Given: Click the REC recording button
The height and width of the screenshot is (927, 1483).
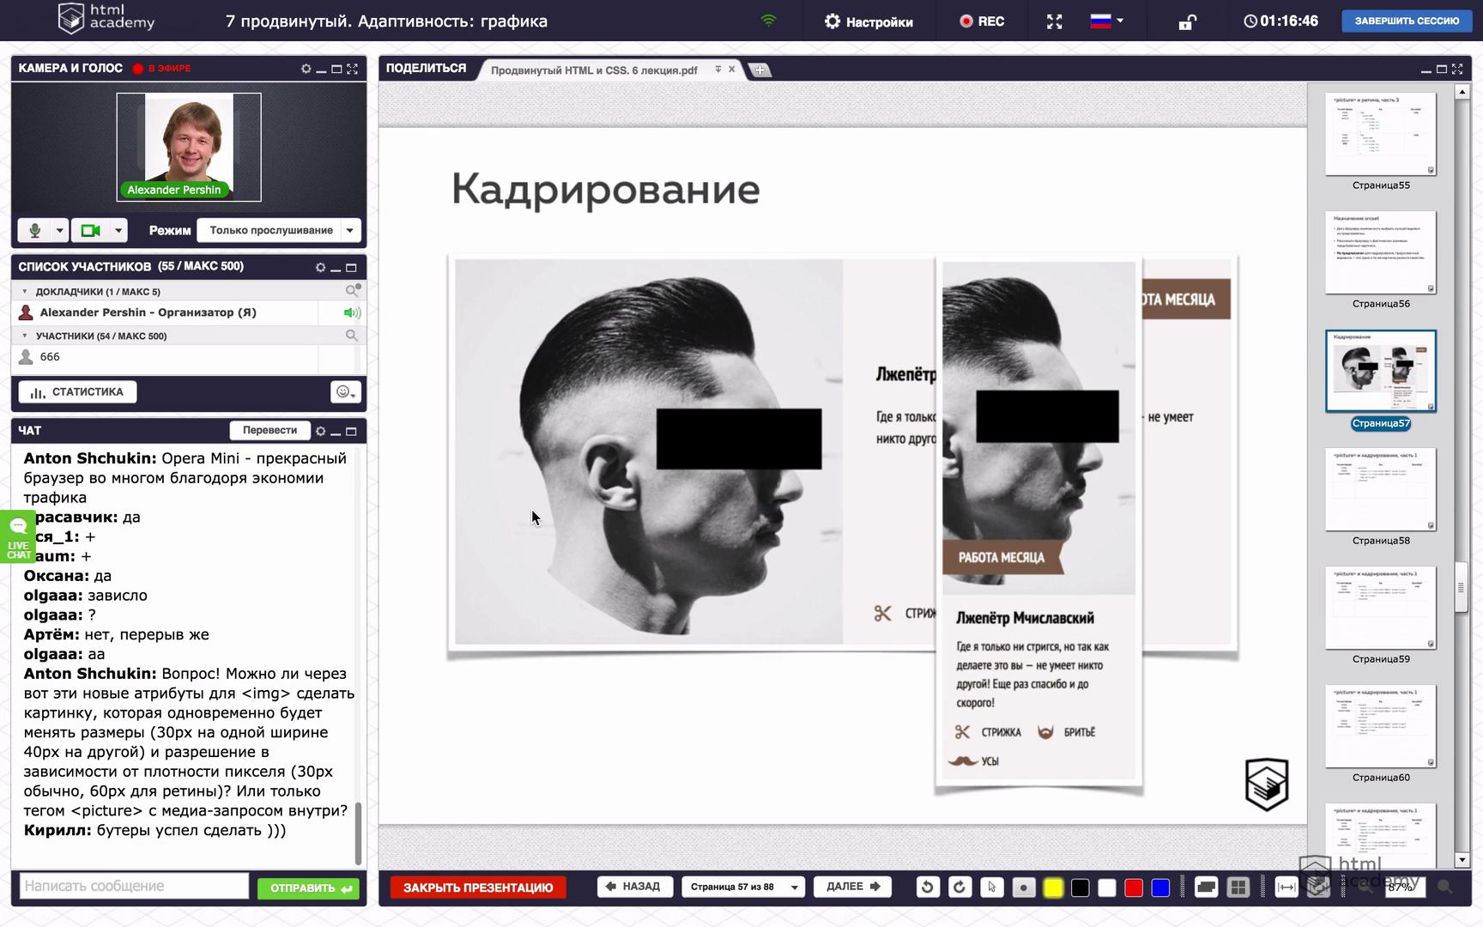Looking at the screenshot, I should click(x=982, y=21).
